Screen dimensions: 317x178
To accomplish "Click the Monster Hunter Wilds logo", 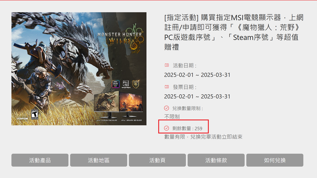I will (121, 38).
